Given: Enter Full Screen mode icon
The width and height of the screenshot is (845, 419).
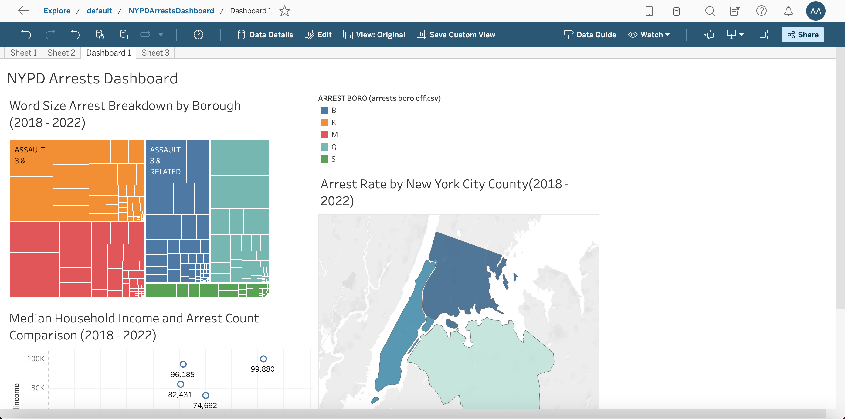Looking at the screenshot, I should coord(763,34).
